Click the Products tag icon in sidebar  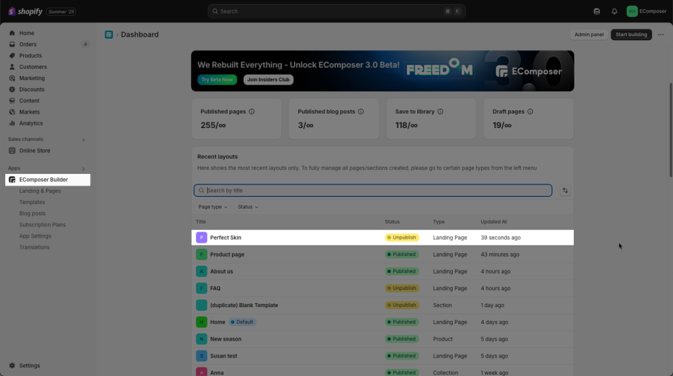pyautogui.click(x=12, y=56)
